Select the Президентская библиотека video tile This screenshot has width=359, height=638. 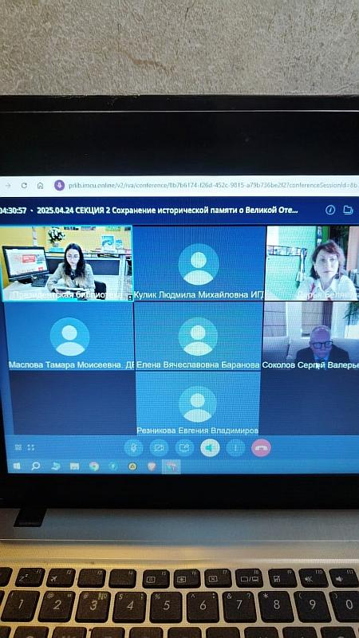coord(66,263)
